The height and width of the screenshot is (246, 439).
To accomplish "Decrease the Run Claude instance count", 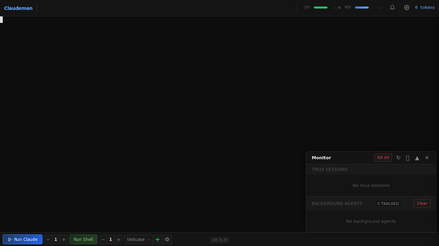I will (x=48, y=240).
